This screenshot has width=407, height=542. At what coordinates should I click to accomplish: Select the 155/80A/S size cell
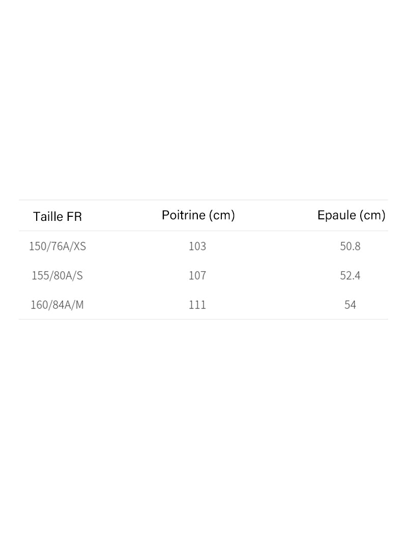(57, 275)
